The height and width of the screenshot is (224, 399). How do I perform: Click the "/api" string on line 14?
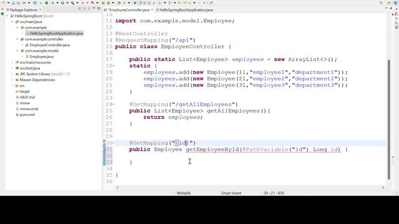click(182, 40)
